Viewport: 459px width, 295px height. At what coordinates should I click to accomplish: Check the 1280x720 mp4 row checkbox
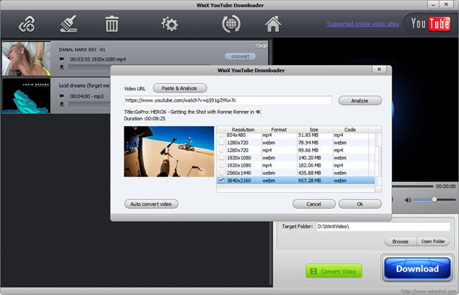coord(221,150)
